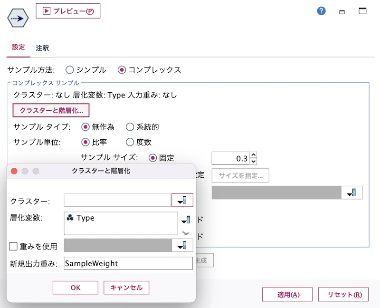Switch to the 設定 tab
Viewport: 380px width, 308px height.
tap(18, 47)
